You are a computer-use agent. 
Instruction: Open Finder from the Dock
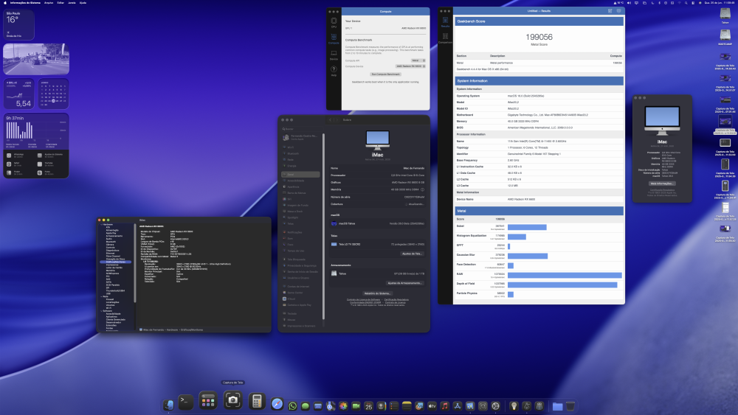(168, 404)
